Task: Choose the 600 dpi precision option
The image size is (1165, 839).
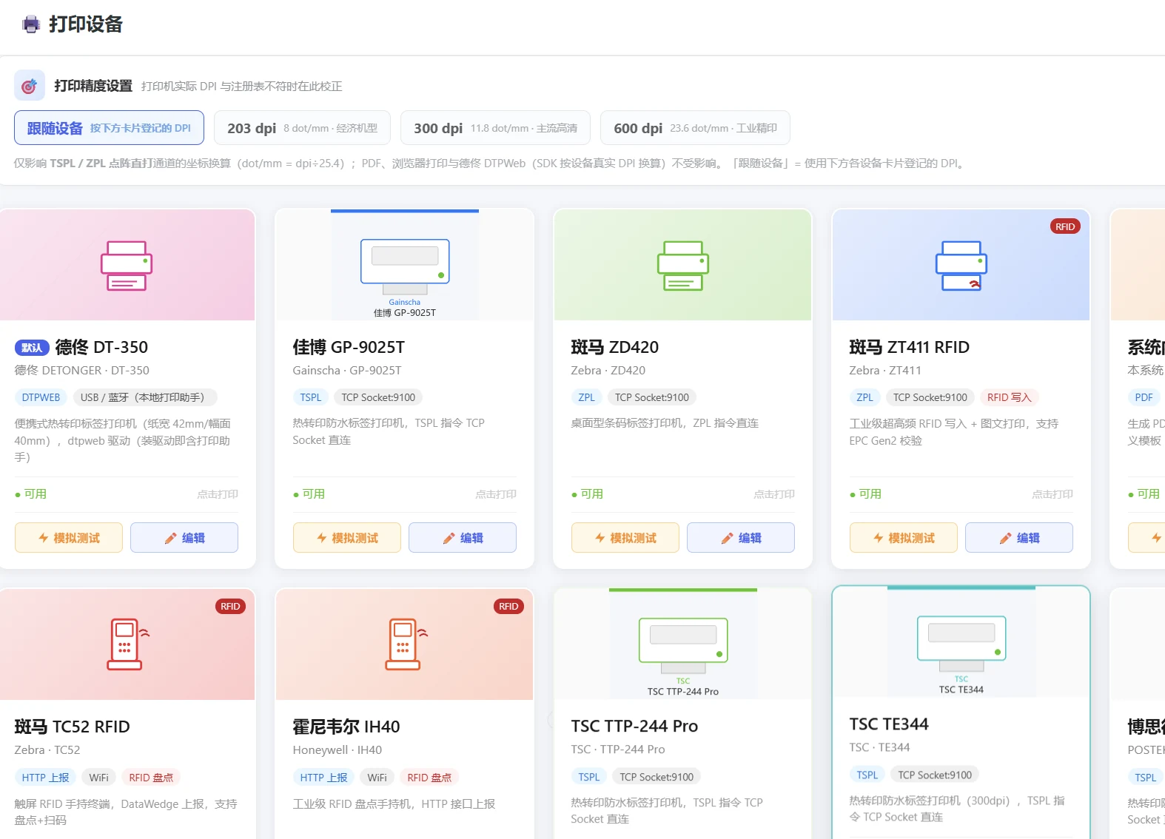Action: click(695, 128)
